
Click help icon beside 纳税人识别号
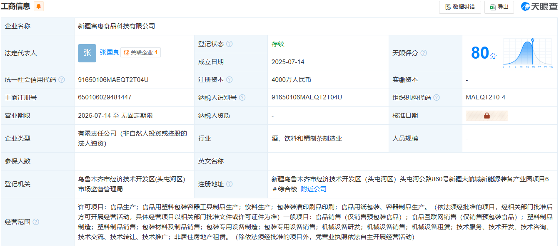pyautogui.click(x=242, y=98)
